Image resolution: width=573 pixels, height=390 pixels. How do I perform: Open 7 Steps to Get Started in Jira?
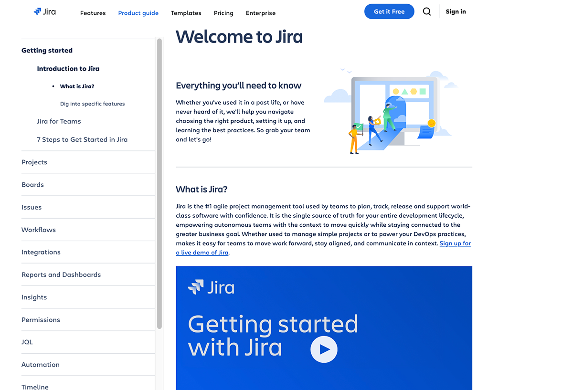point(82,139)
